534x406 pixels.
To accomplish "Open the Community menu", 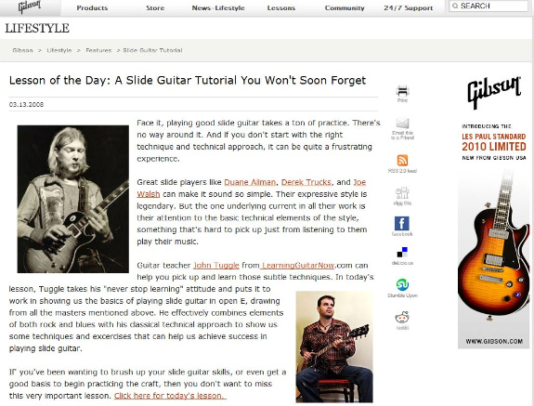I will (x=345, y=7).
